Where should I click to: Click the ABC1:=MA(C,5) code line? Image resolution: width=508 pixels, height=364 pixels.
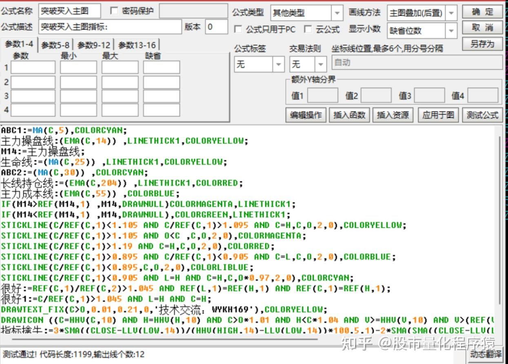tap(64, 130)
